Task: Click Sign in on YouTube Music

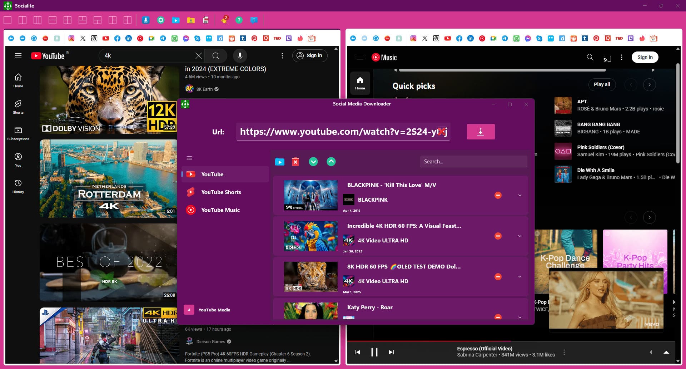Action: point(645,57)
